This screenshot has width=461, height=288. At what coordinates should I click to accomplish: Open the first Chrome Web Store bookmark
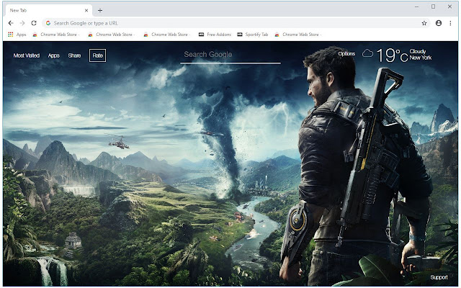[56, 35]
